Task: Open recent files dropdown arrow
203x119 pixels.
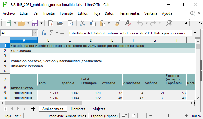Action: [x=28, y=23]
